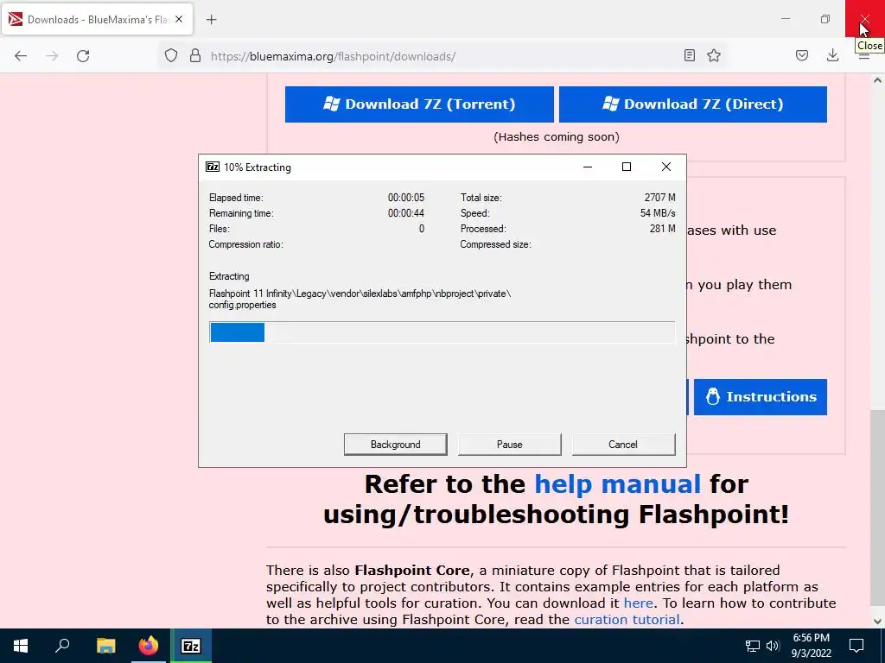The height and width of the screenshot is (663, 885).
Task: Open the Pocket save icon
Action: click(x=801, y=55)
